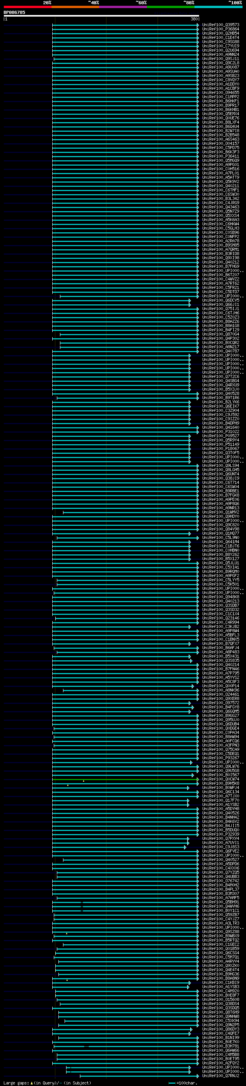Screen dimensions: 246x1086
Task: Select the UniRef100_Q40214 label
Action: (x=221, y=665)
